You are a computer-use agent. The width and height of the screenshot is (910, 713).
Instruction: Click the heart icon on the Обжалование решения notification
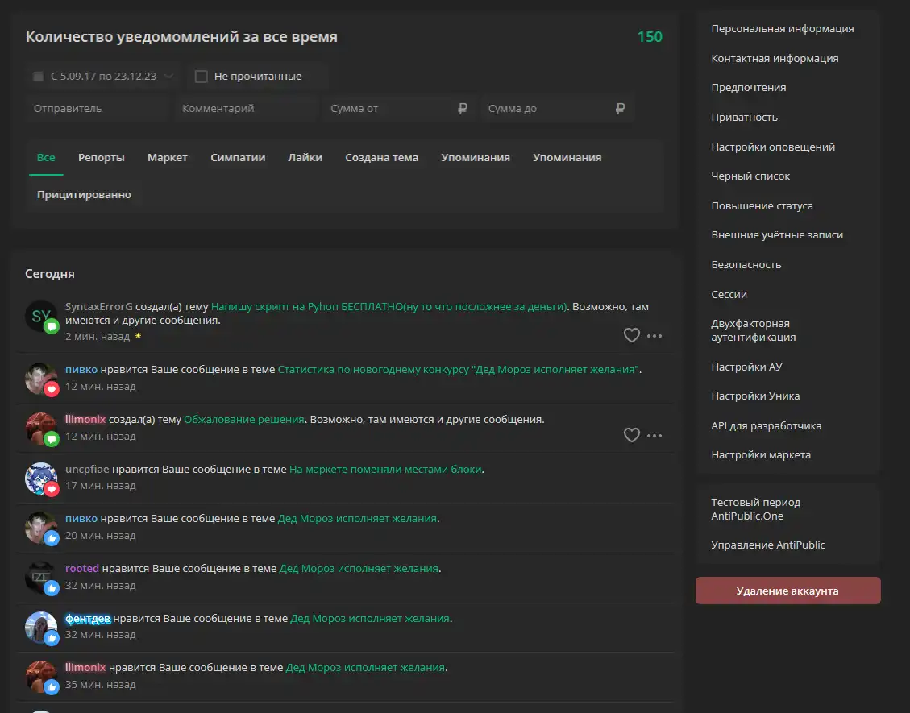(631, 435)
